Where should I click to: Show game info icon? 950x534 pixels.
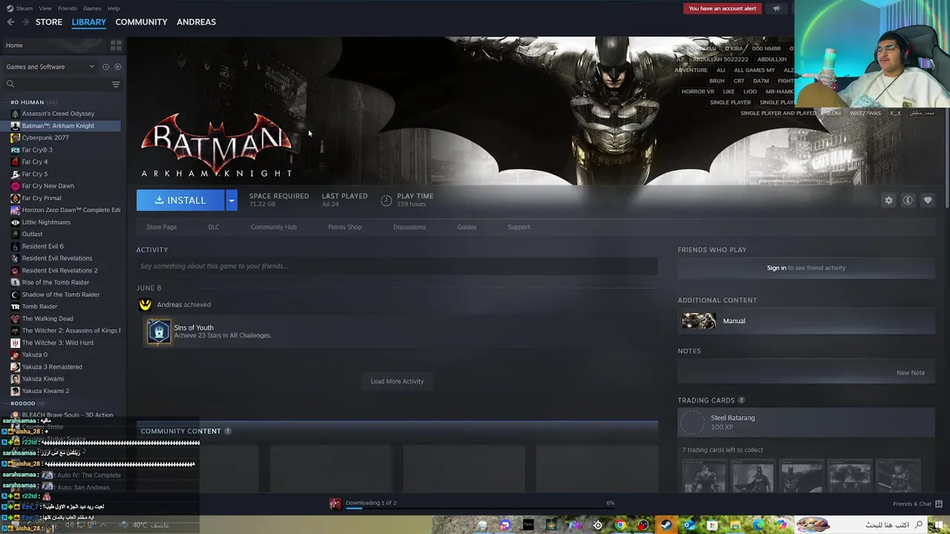(x=908, y=200)
